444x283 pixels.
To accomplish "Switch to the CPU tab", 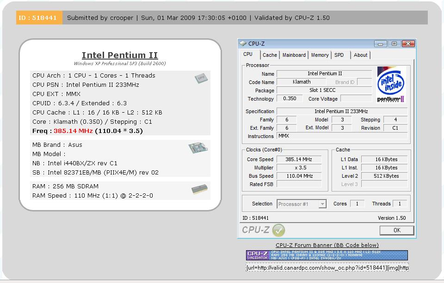I will click(x=248, y=54).
